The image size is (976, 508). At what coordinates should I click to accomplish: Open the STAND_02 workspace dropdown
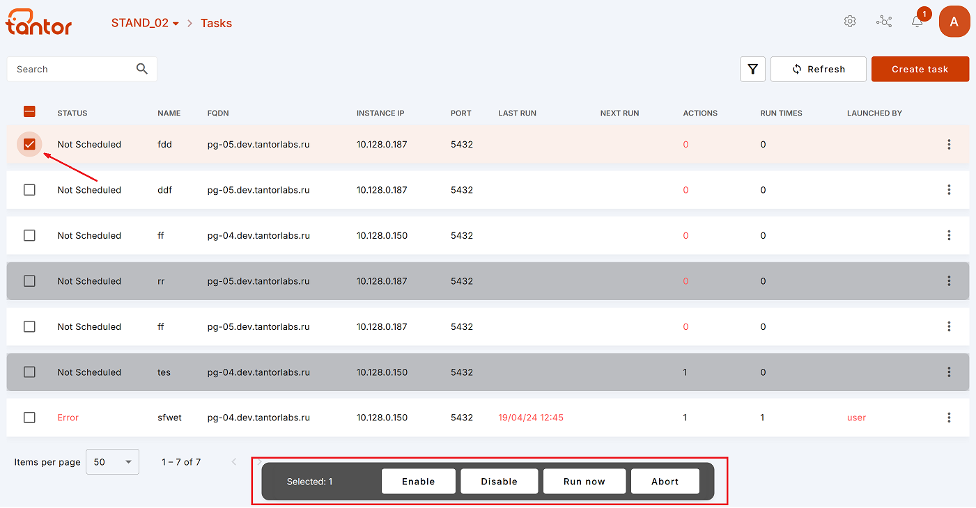tap(145, 23)
